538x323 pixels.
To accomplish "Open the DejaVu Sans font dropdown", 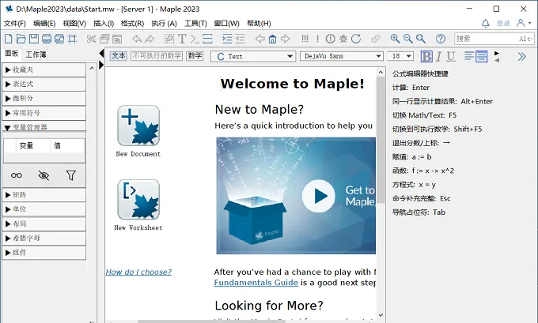I will click(x=342, y=56).
